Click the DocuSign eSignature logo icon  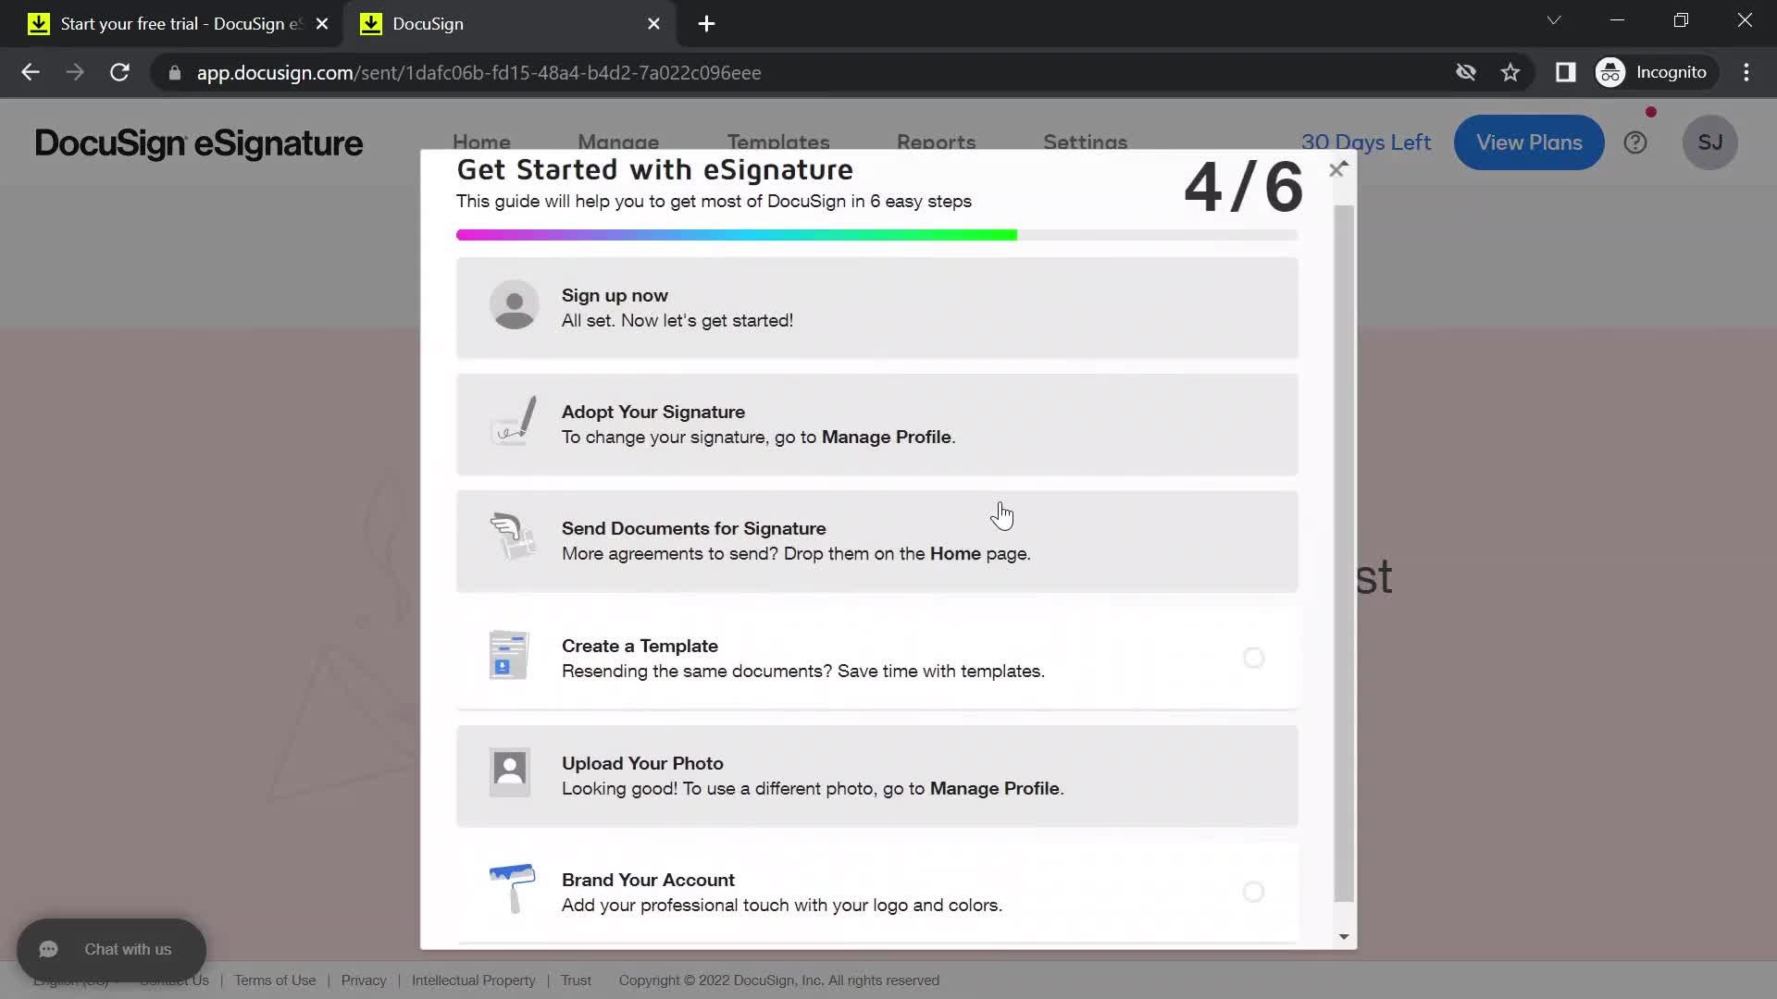click(198, 142)
